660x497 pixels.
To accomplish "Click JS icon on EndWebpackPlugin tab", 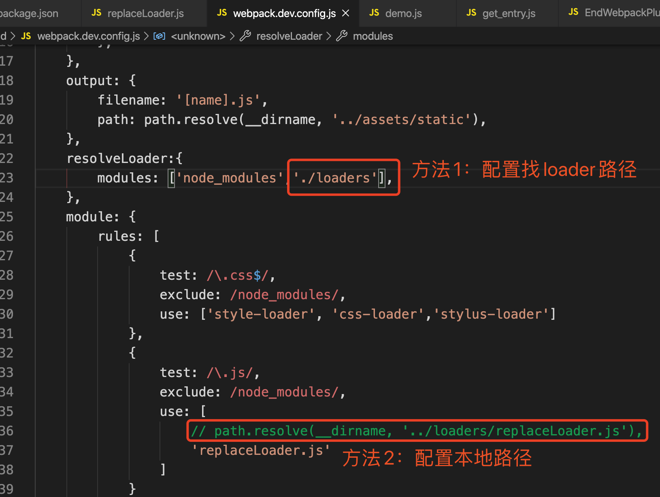I will pyautogui.click(x=573, y=12).
